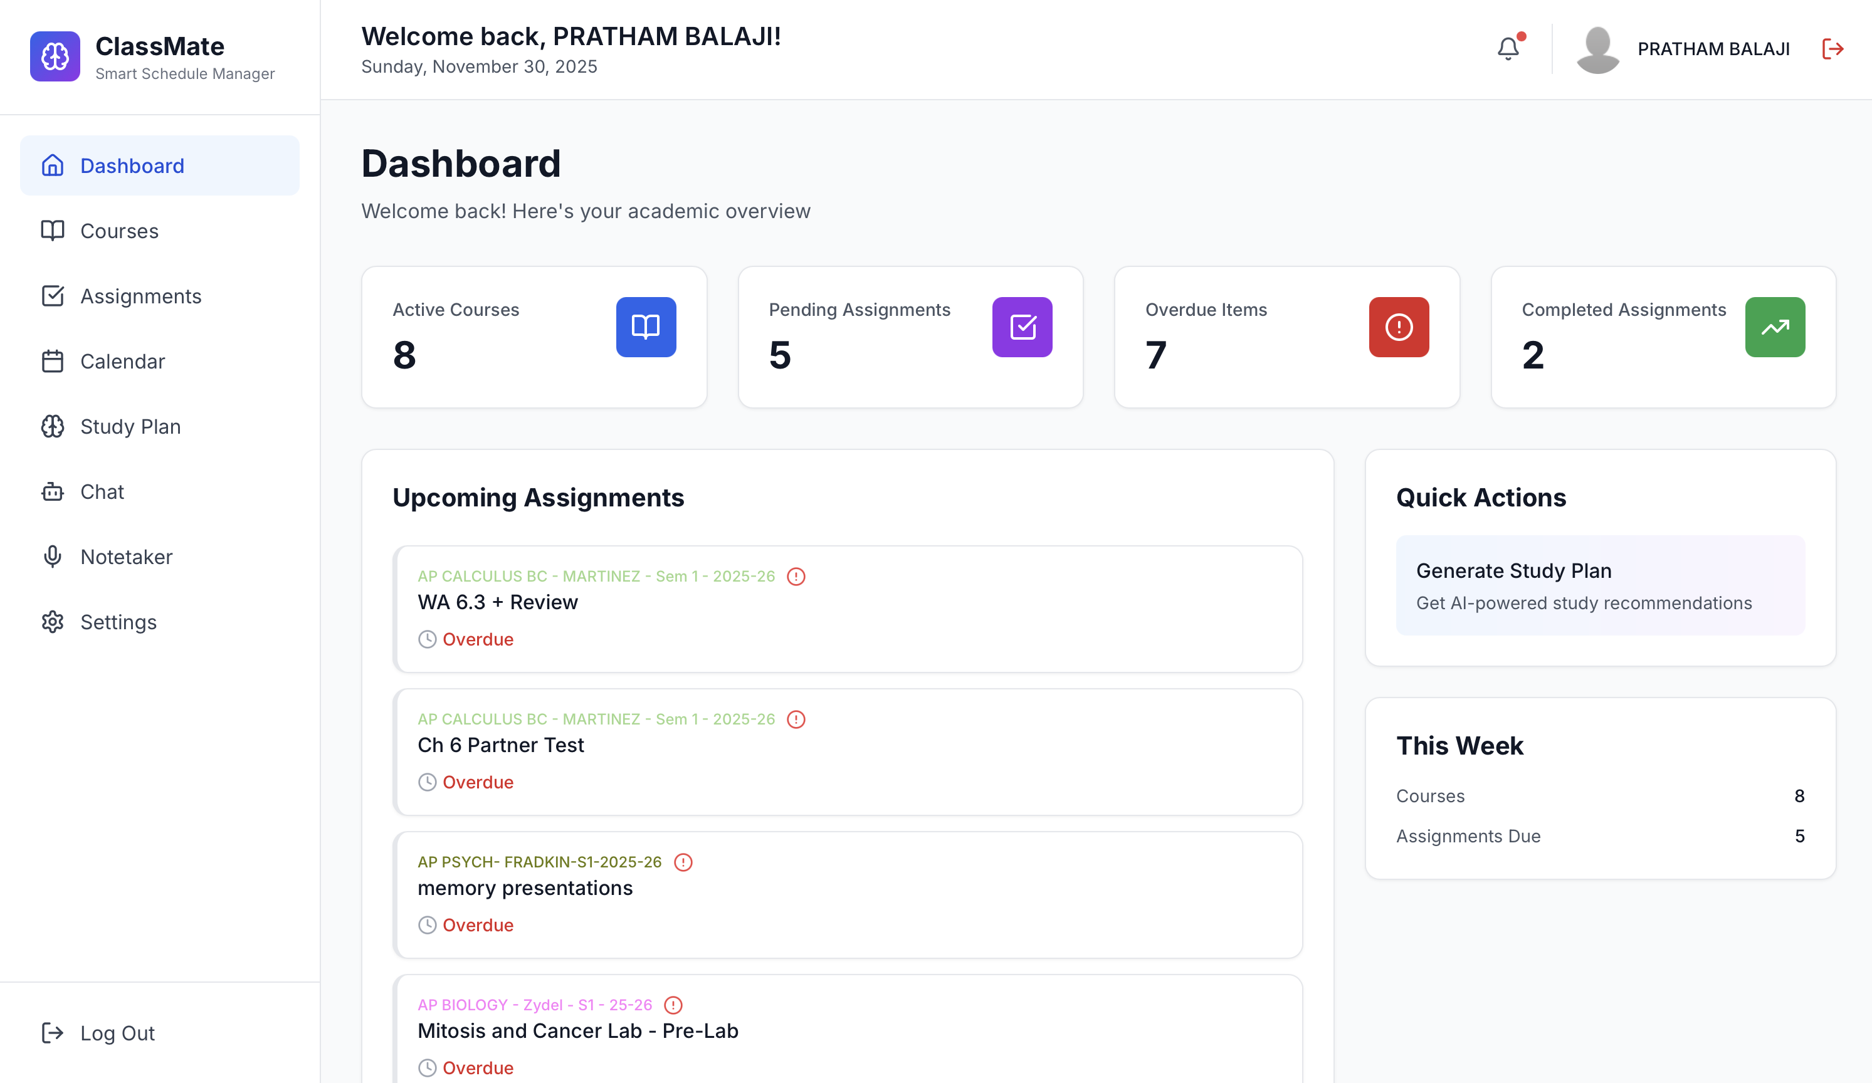The height and width of the screenshot is (1083, 1872).
Task: Open the Calendar sidebar item
Action: [123, 362]
